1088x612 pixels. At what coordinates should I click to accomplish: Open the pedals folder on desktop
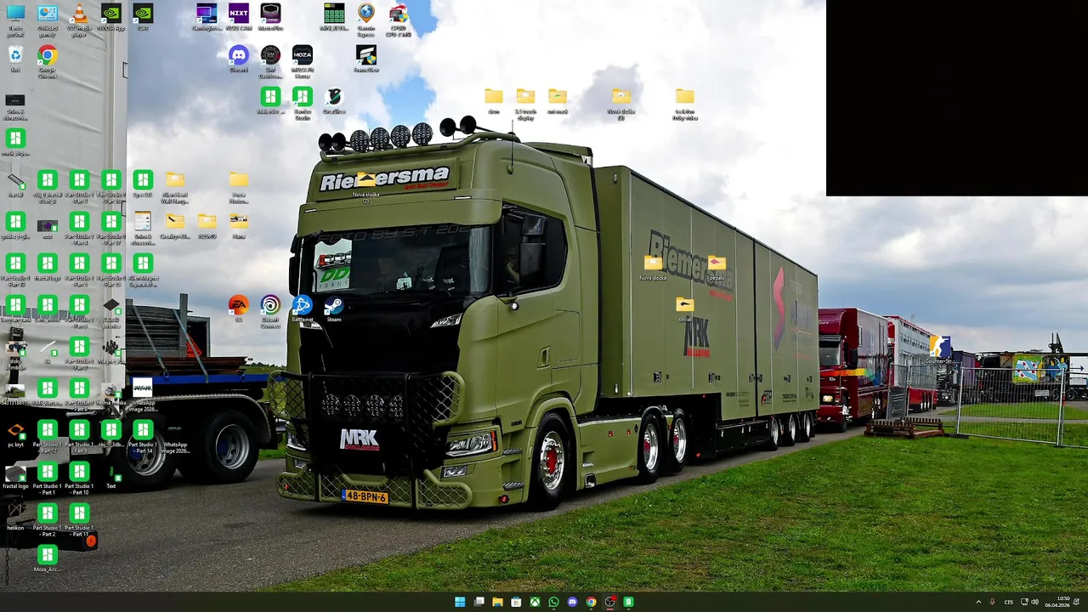pos(717,267)
